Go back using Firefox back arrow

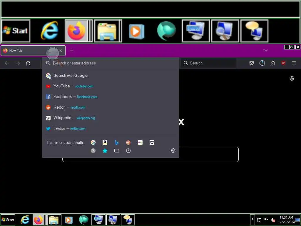pyautogui.click(x=7, y=63)
